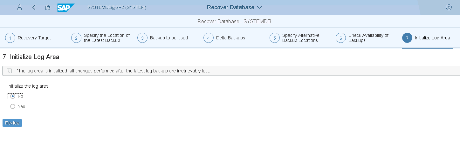Click step 7 filled circle icon
Viewport: 460px width, 148px height.
[407, 38]
